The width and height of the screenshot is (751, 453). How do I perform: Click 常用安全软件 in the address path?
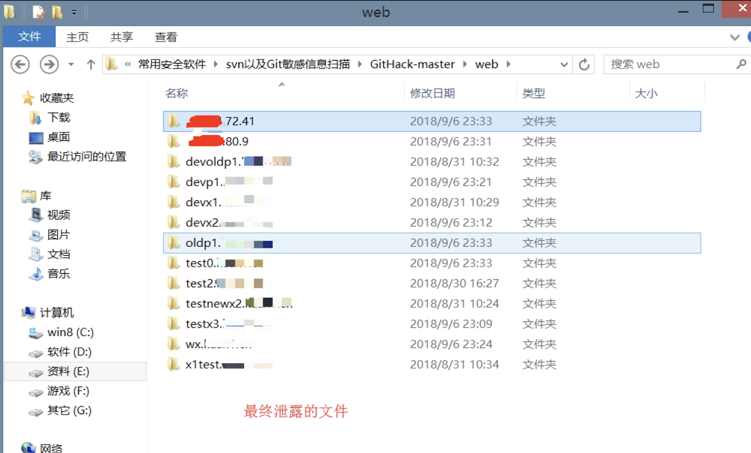point(172,64)
